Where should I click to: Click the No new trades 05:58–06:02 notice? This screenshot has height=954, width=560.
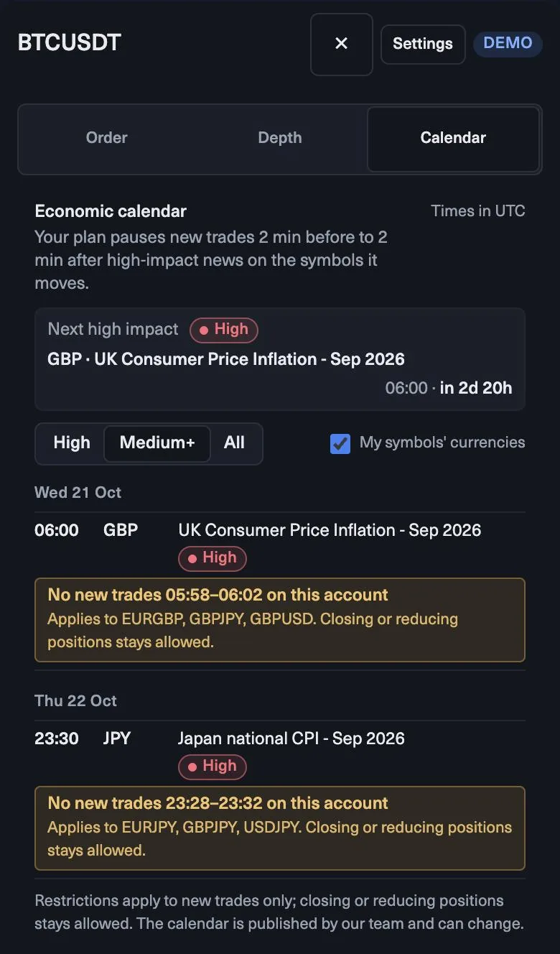[x=280, y=620]
